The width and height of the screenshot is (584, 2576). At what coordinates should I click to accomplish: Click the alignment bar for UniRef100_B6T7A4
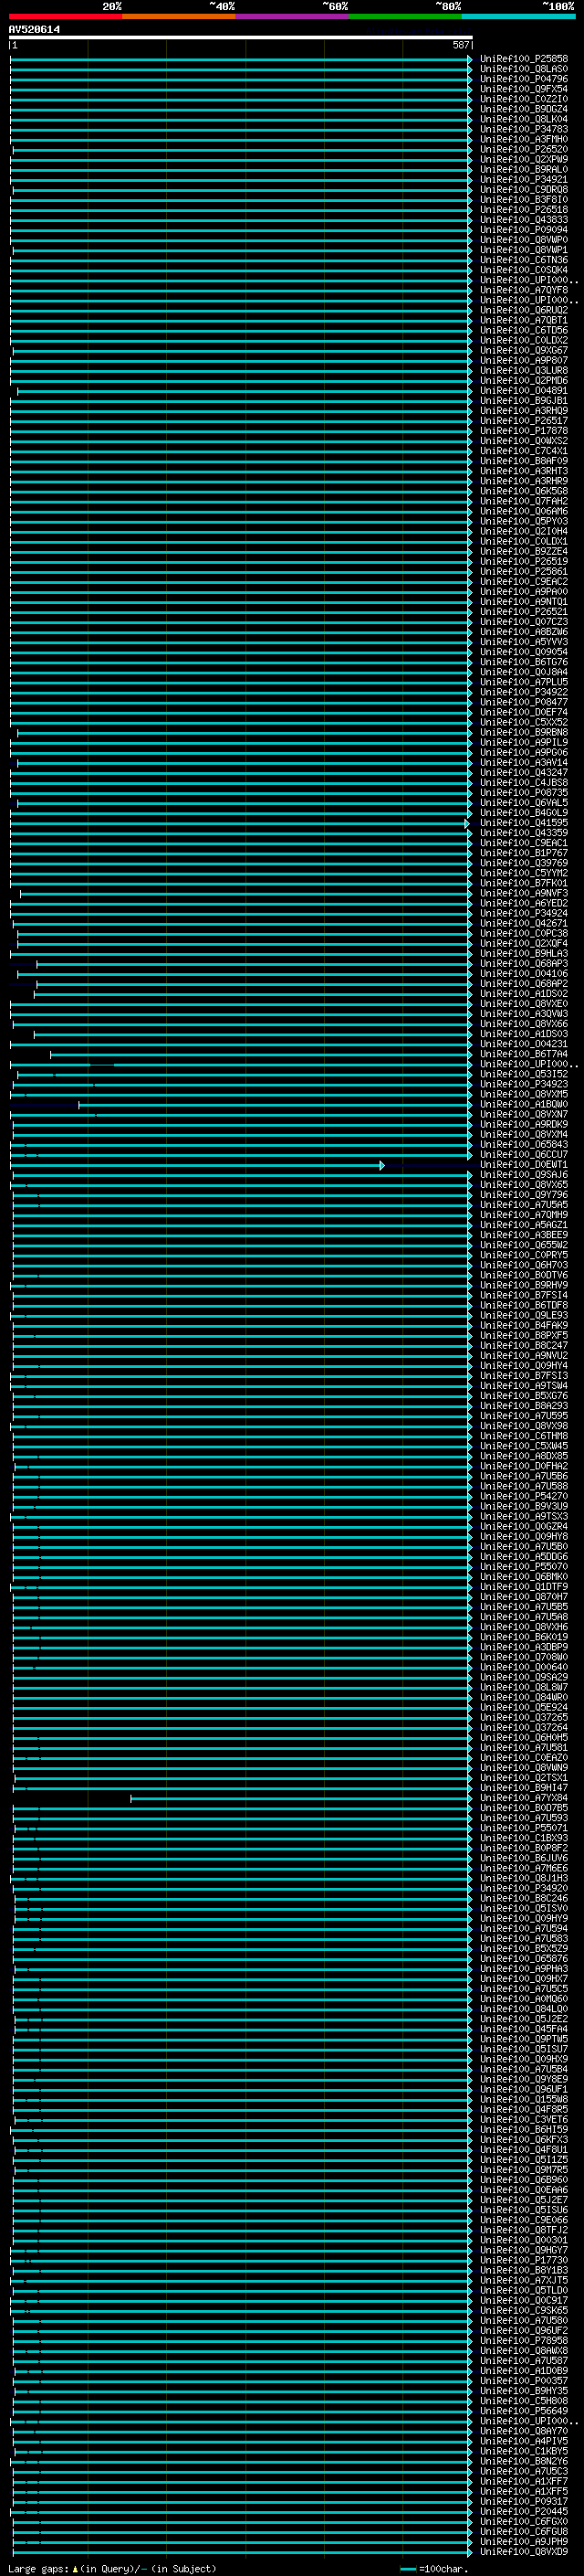click(261, 1054)
